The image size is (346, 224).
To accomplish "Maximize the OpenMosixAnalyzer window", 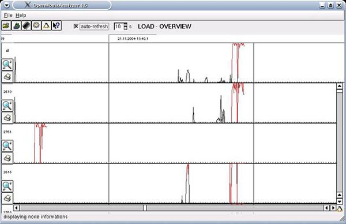I will [330, 5].
